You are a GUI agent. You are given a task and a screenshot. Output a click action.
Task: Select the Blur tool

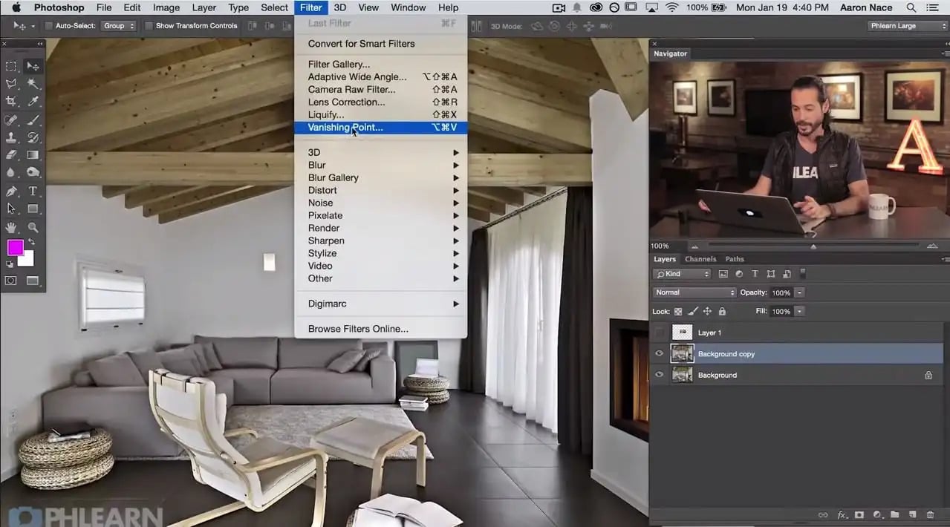[x=11, y=172]
